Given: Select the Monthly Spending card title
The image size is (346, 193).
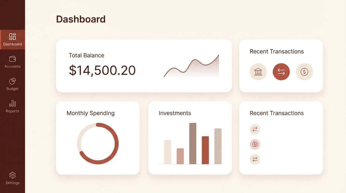Looking at the screenshot, I should (x=91, y=113).
